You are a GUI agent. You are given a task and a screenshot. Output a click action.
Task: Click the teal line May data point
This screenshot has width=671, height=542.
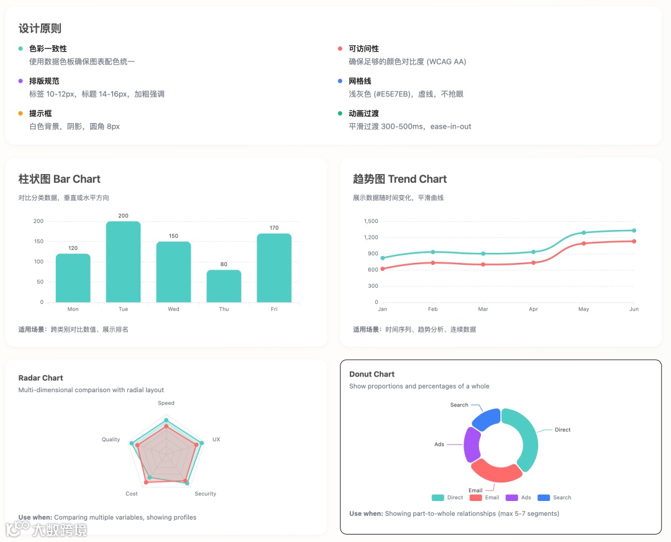tap(583, 233)
